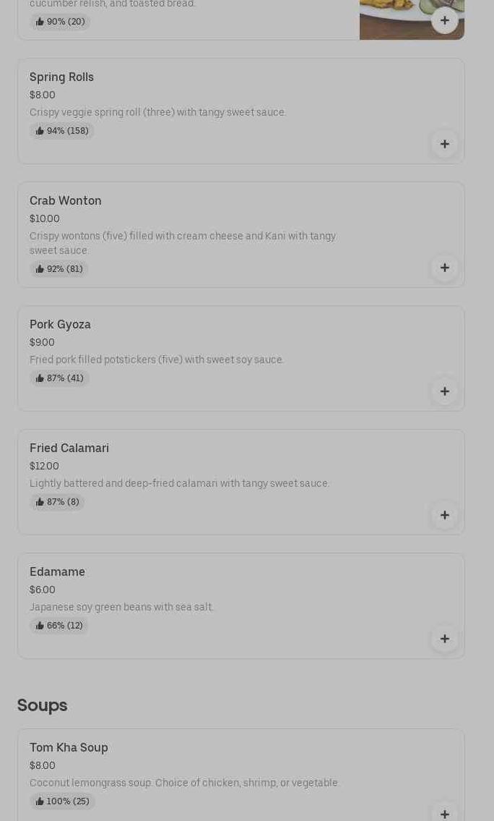
Task: Open Crab Wonton item details
Action: 65,200
